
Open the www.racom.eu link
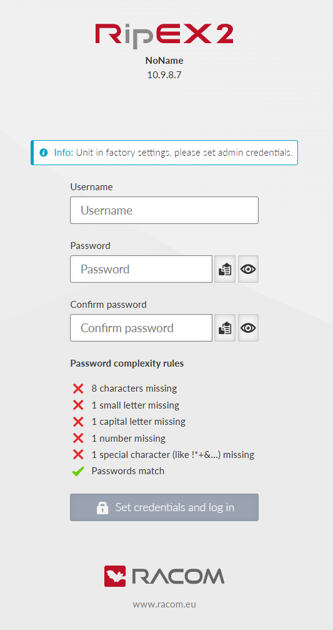(164, 604)
